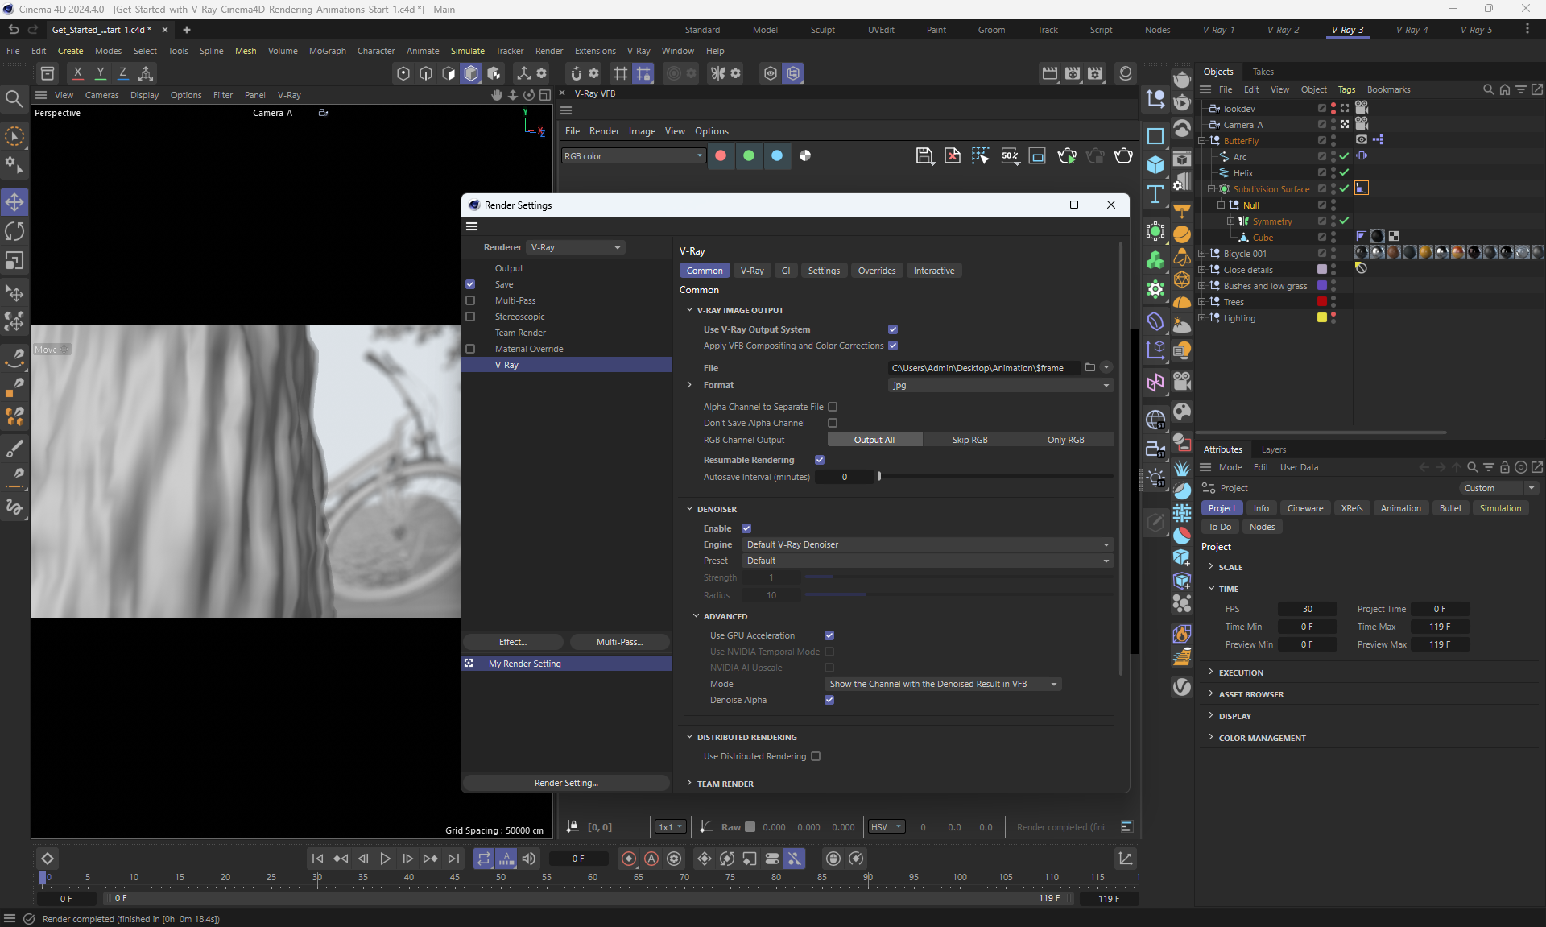This screenshot has width=1546, height=927.
Task: Select the Move tool in left toolbar
Action: [14, 201]
